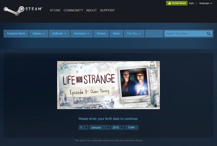Go to the STORE menu

point(55,10)
